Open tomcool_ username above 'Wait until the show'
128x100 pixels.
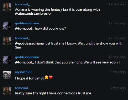pyautogui.click(x=22, y=38)
